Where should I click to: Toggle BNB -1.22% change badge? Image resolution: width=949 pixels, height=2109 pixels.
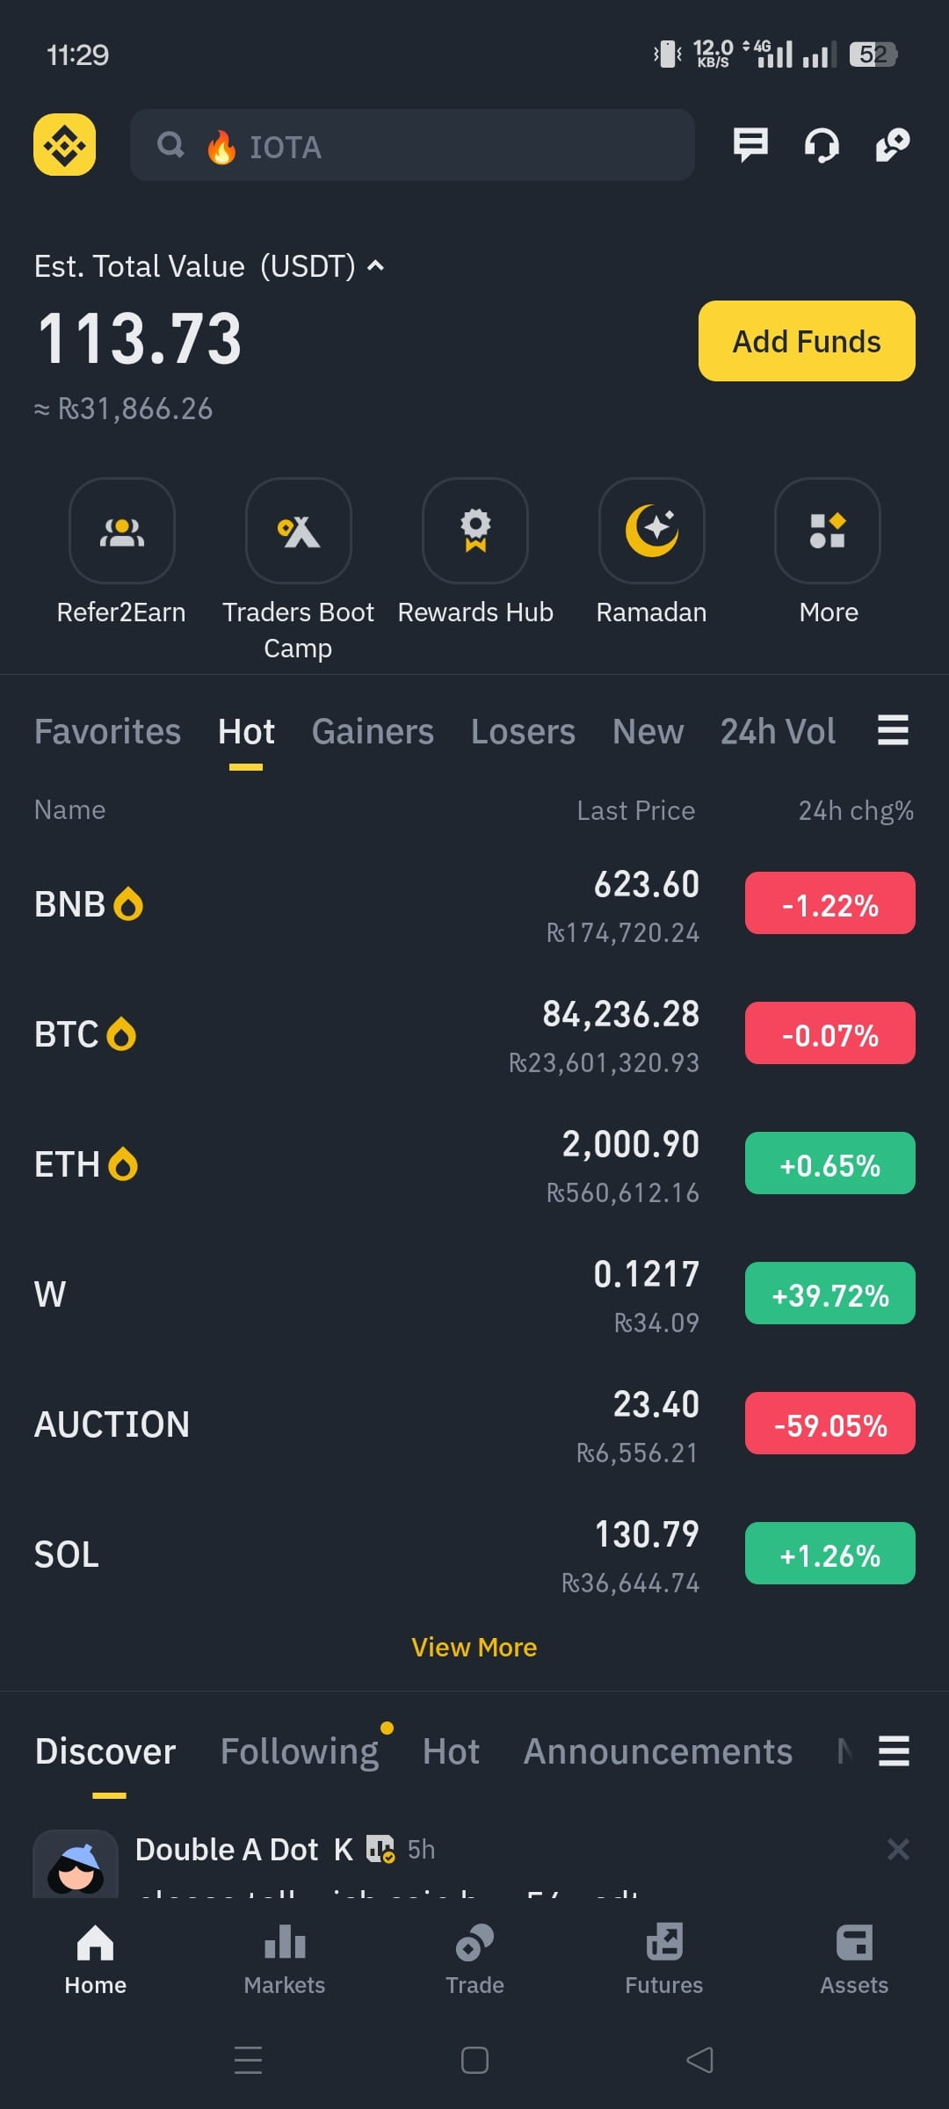tap(830, 903)
